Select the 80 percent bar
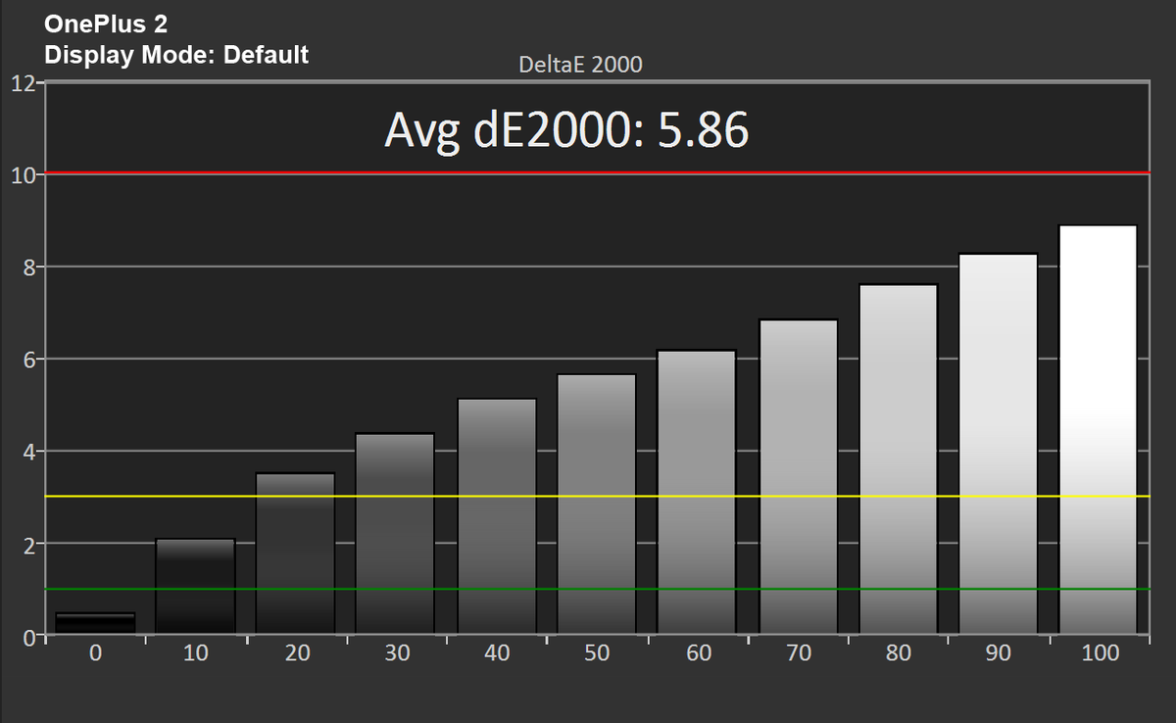 (x=899, y=459)
